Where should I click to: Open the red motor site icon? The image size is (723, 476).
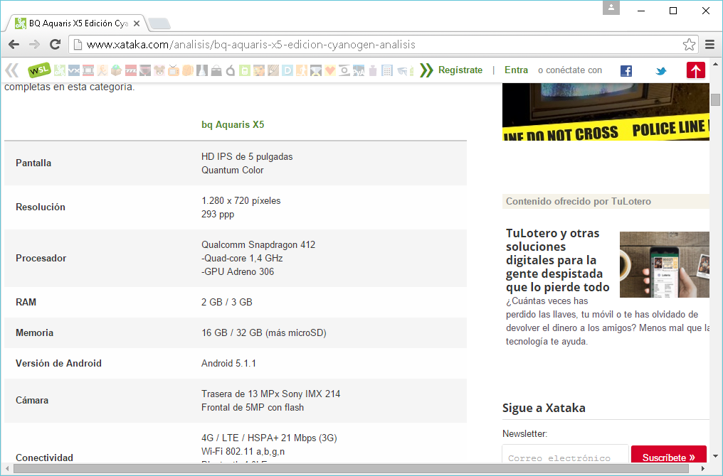click(x=131, y=70)
